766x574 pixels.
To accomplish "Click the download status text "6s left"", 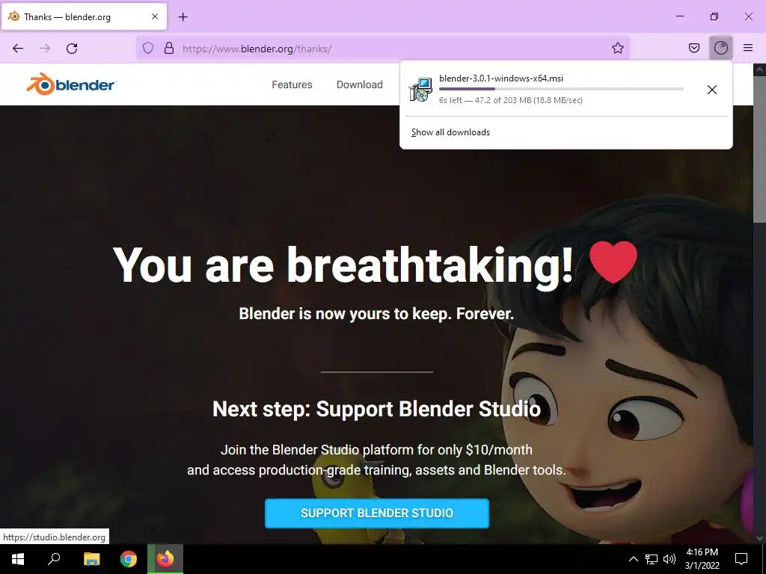I will (x=450, y=100).
